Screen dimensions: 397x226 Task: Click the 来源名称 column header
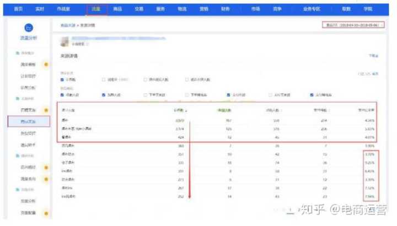68,110
